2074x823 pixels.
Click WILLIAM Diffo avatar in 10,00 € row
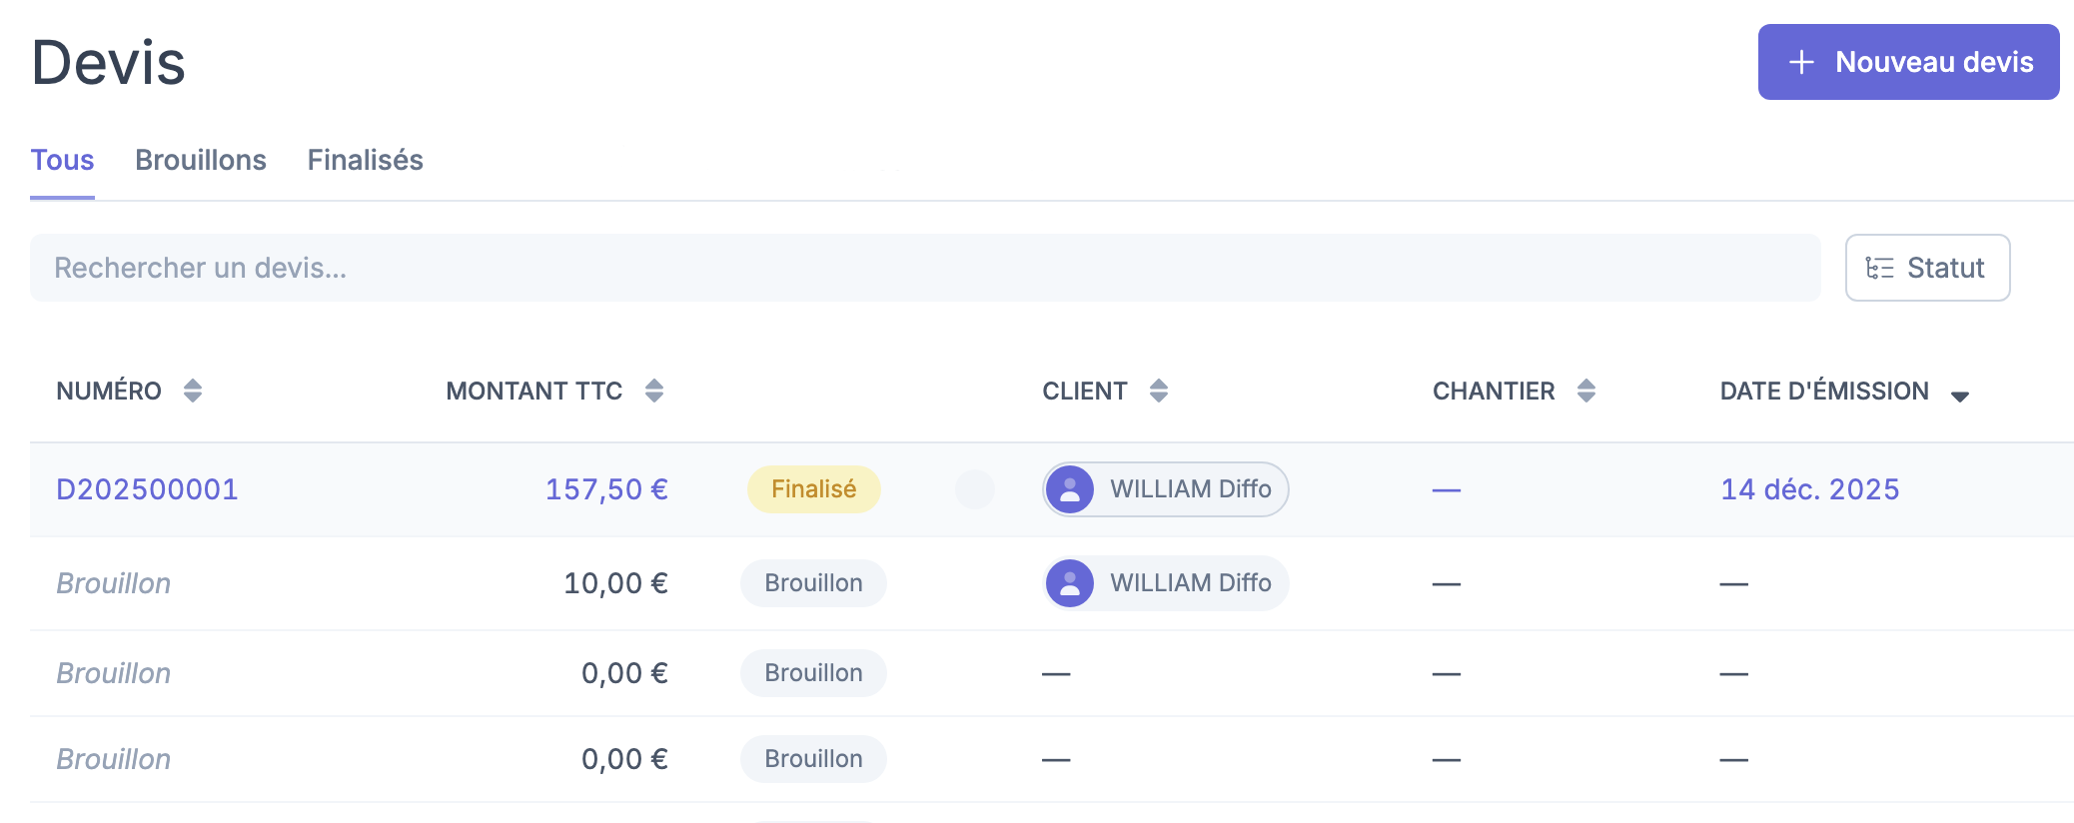1070,583
